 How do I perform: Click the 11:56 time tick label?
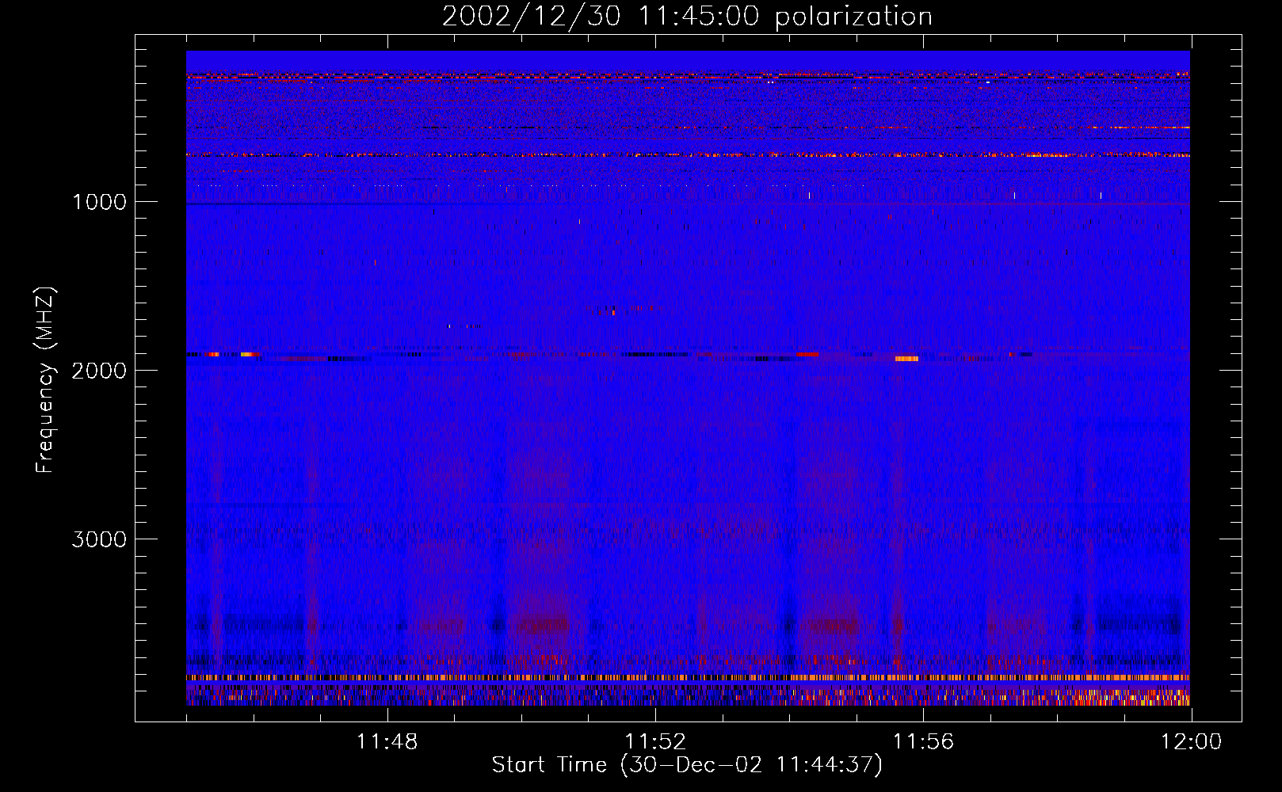point(923,742)
